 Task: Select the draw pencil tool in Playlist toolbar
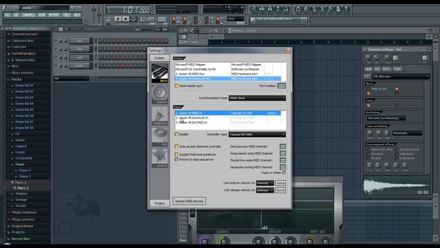192,30
